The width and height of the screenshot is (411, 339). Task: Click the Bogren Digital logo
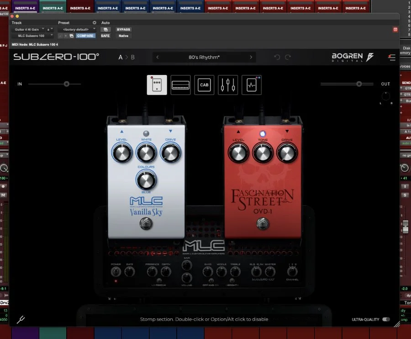pyautogui.click(x=353, y=57)
